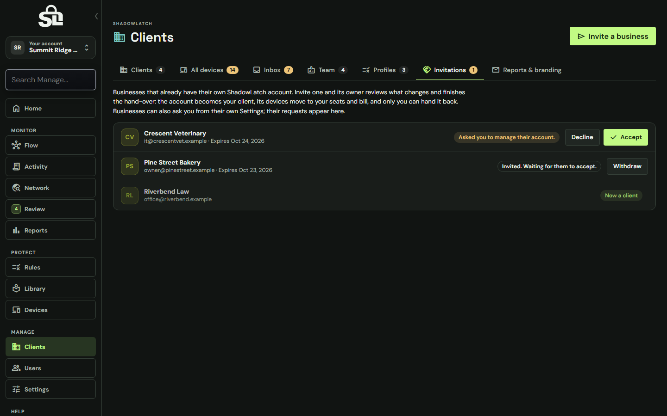The image size is (667, 416).
Task: Click office@riverbend.example email text
Action: (x=178, y=199)
